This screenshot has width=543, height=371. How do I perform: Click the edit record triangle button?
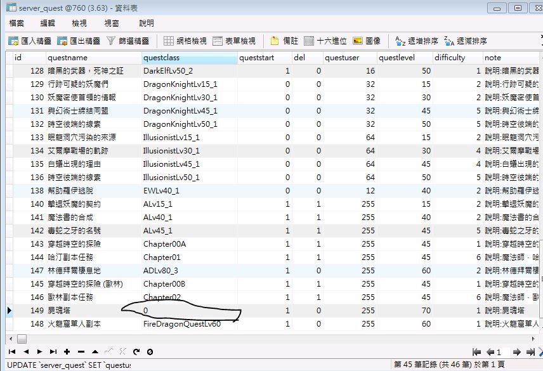(95, 351)
